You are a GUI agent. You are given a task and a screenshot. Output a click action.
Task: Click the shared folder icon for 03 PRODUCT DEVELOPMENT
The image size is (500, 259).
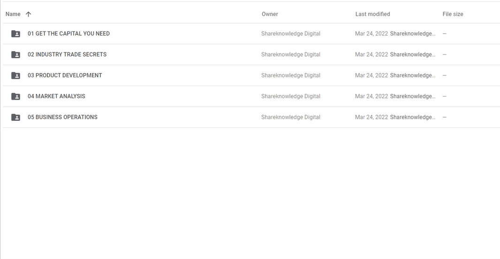pos(15,75)
